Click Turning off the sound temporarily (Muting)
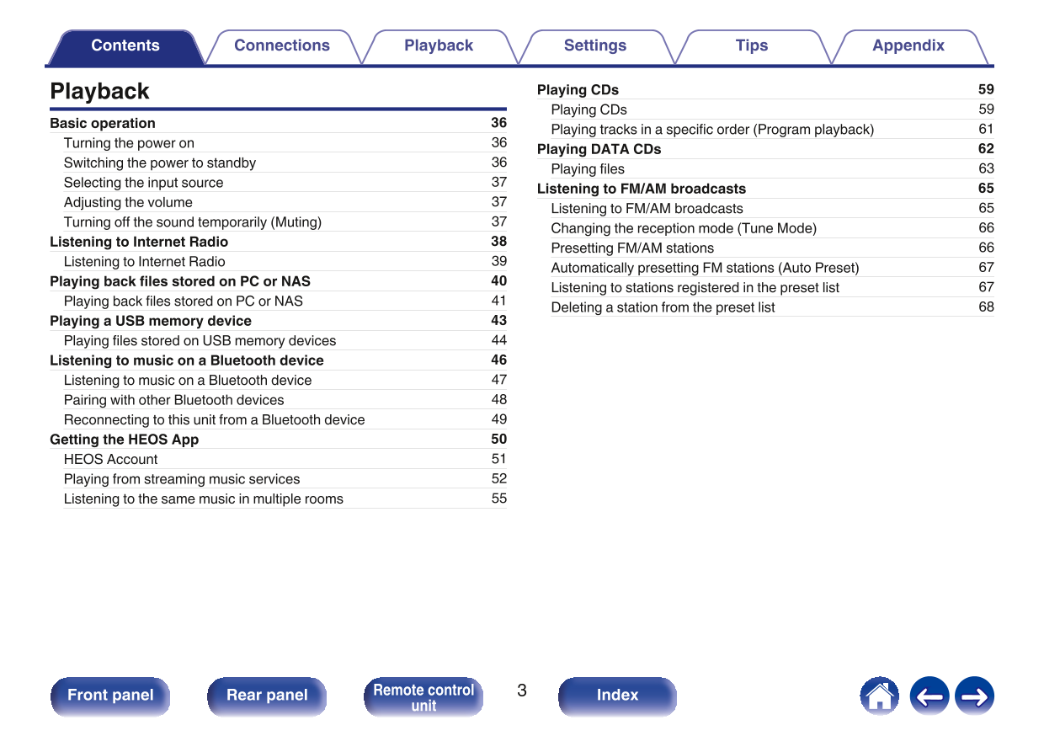1044x736 pixels. (x=192, y=222)
